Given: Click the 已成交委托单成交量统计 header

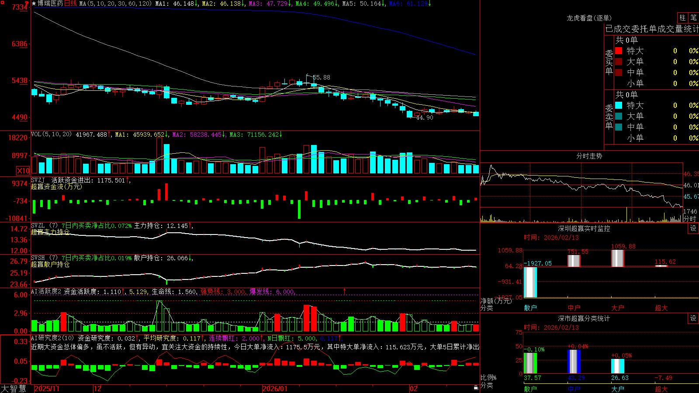Looking at the screenshot, I should [652, 29].
